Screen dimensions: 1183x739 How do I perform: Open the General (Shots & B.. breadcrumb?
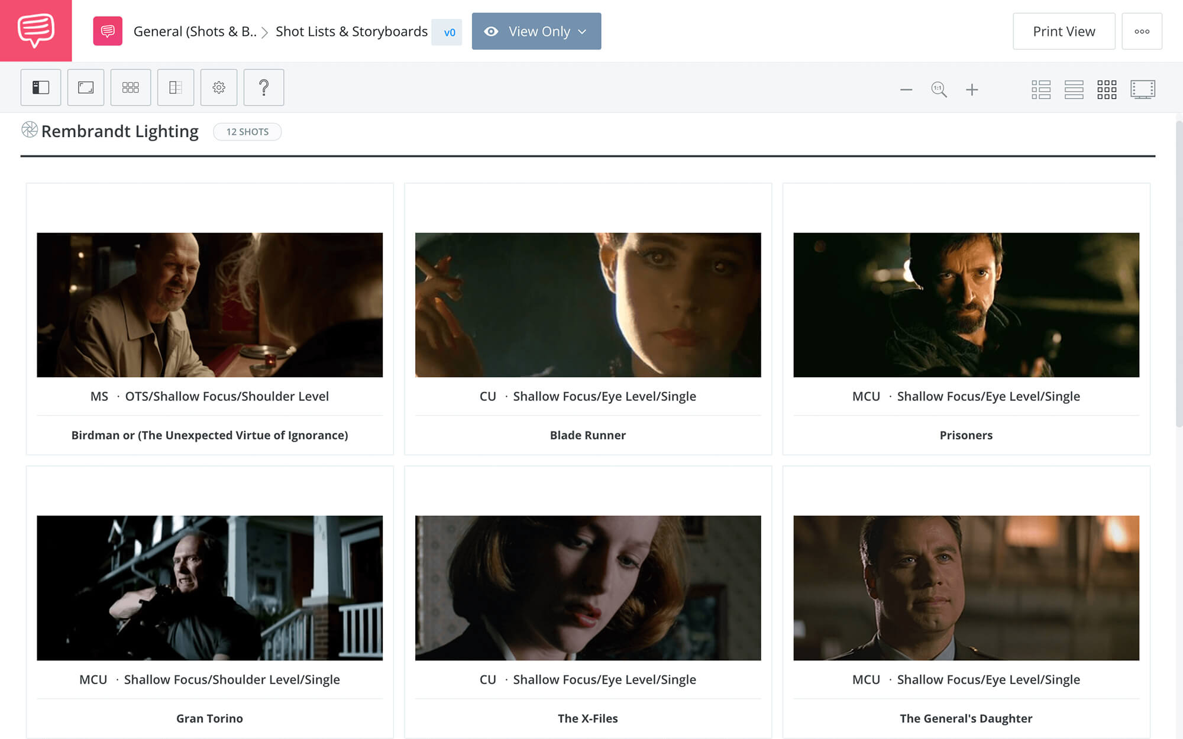[x=195, y=31]
